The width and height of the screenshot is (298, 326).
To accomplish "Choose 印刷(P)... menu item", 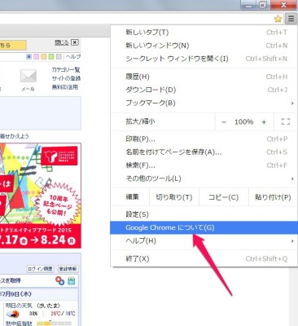I will (x=204, y=139).
